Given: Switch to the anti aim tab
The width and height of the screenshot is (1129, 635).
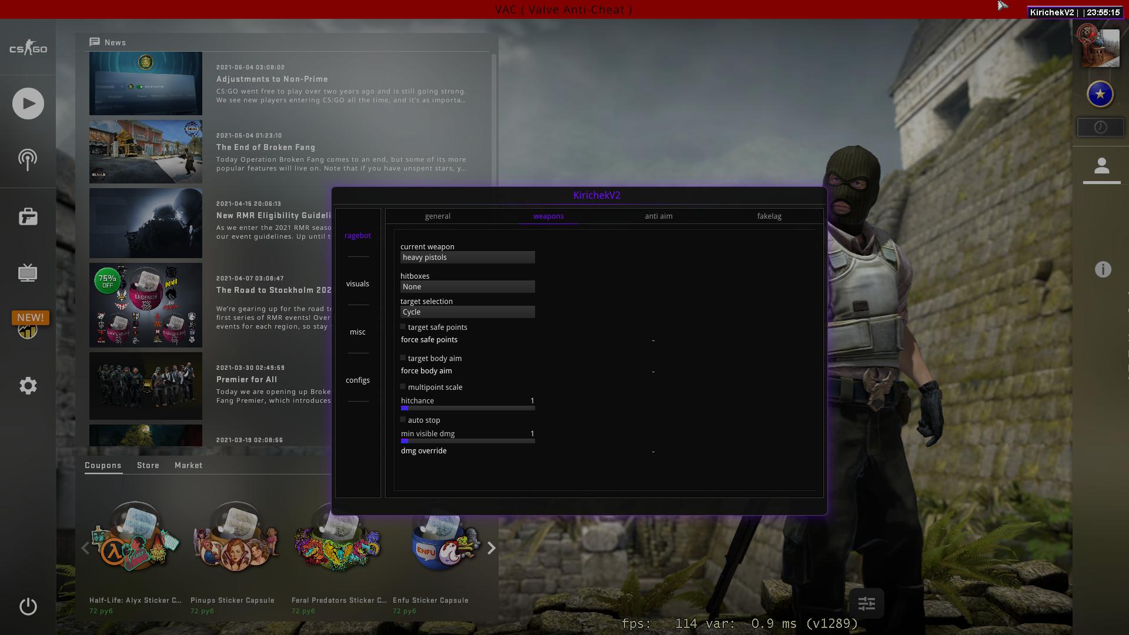Looking at the screenshot, I should 658,216.
